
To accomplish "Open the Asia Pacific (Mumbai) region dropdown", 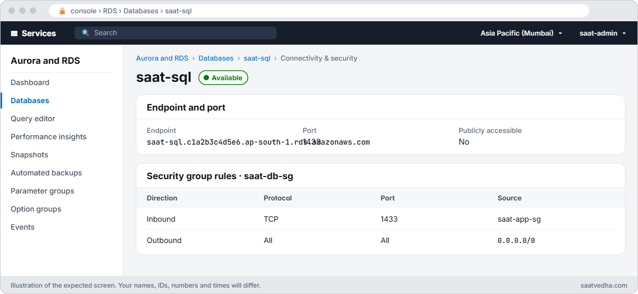I will (521, 33).
